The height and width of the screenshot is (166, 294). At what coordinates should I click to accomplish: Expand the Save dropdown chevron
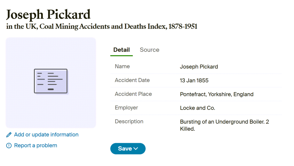click(x=136, y=149)
